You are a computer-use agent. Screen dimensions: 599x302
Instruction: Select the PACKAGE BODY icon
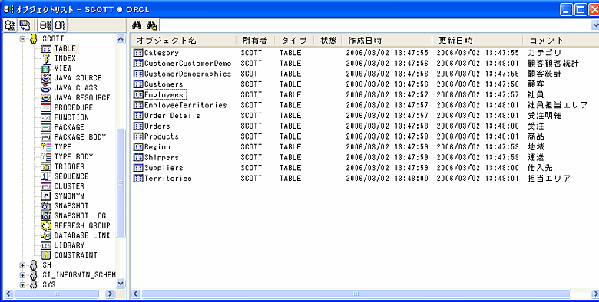coord(46,137)
